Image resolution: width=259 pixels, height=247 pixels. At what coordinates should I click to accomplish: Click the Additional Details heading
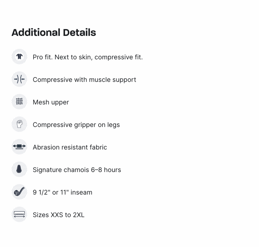click(54, 33)
